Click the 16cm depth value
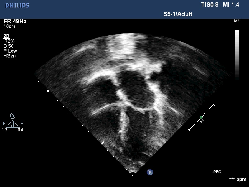The width and height of the screenshot is (249, 187). pyautogui.click(x=9, y=26)
